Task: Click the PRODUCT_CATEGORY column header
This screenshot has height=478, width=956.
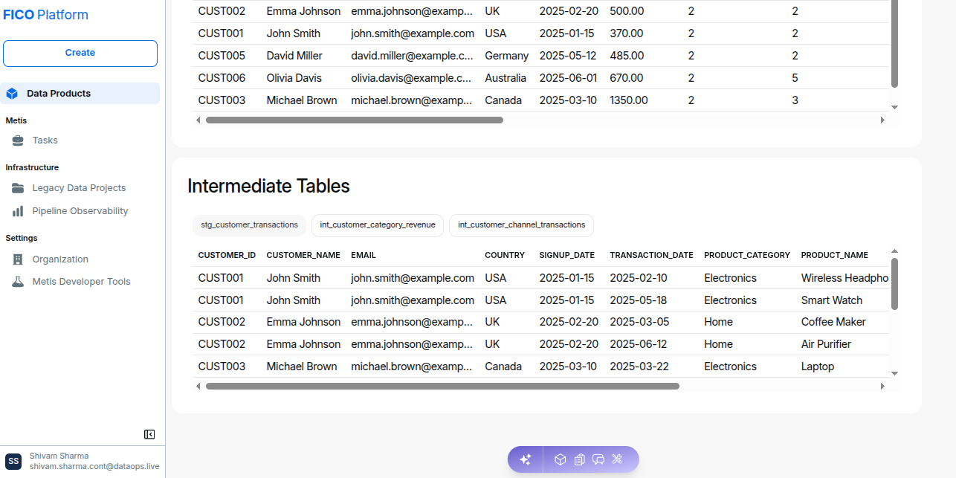Action: [x=747, y=255]
